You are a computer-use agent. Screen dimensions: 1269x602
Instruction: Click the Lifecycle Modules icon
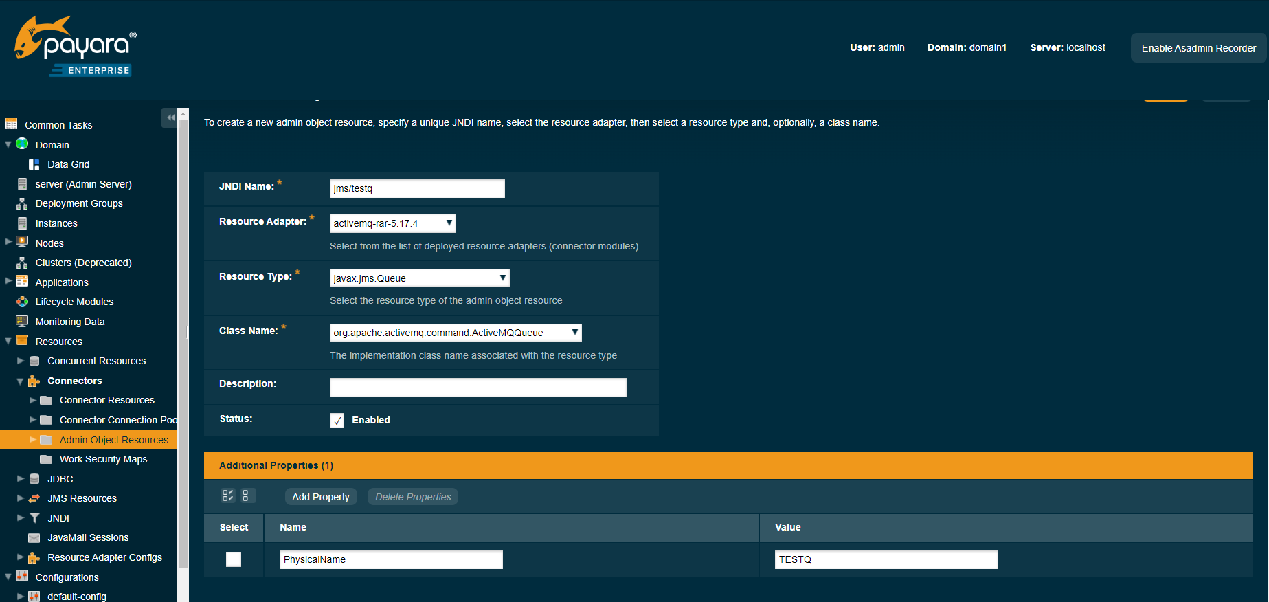22,302
